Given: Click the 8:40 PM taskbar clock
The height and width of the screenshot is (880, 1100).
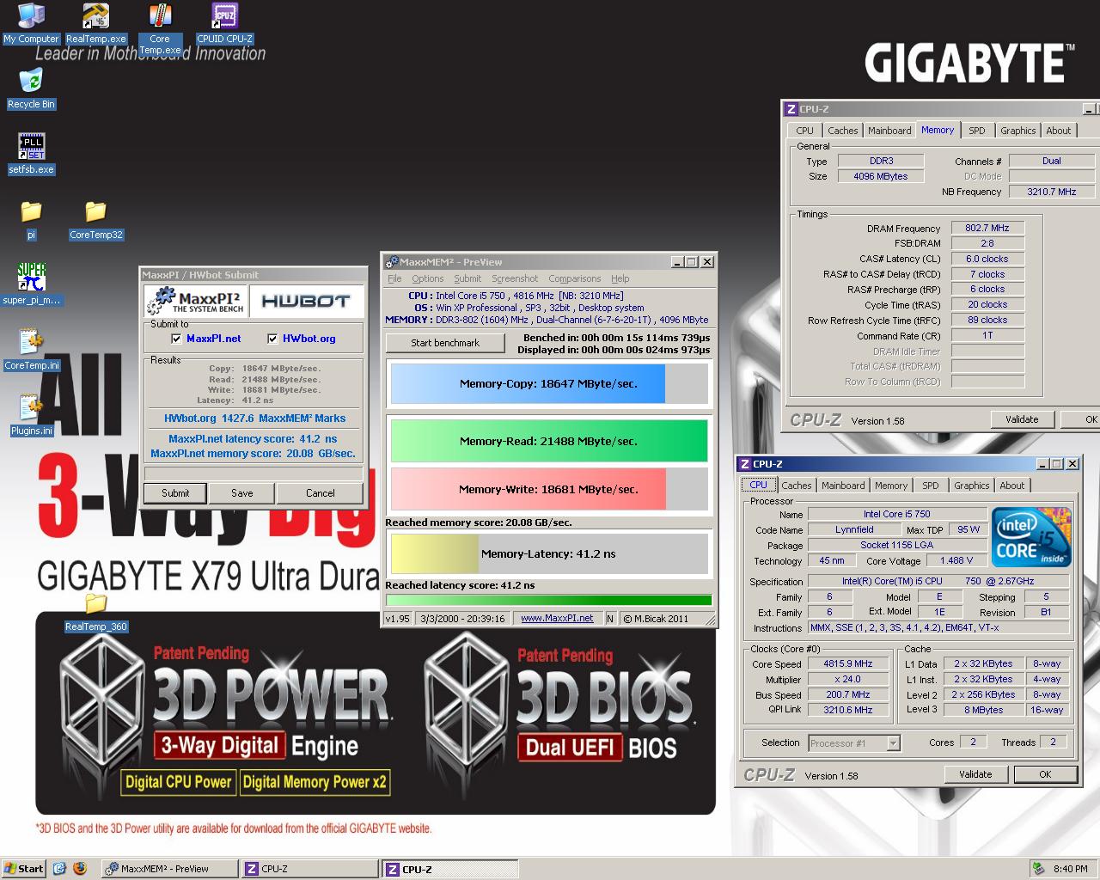Looking at the screenshot, I should pyautogui.click(x=1071, y=869).
